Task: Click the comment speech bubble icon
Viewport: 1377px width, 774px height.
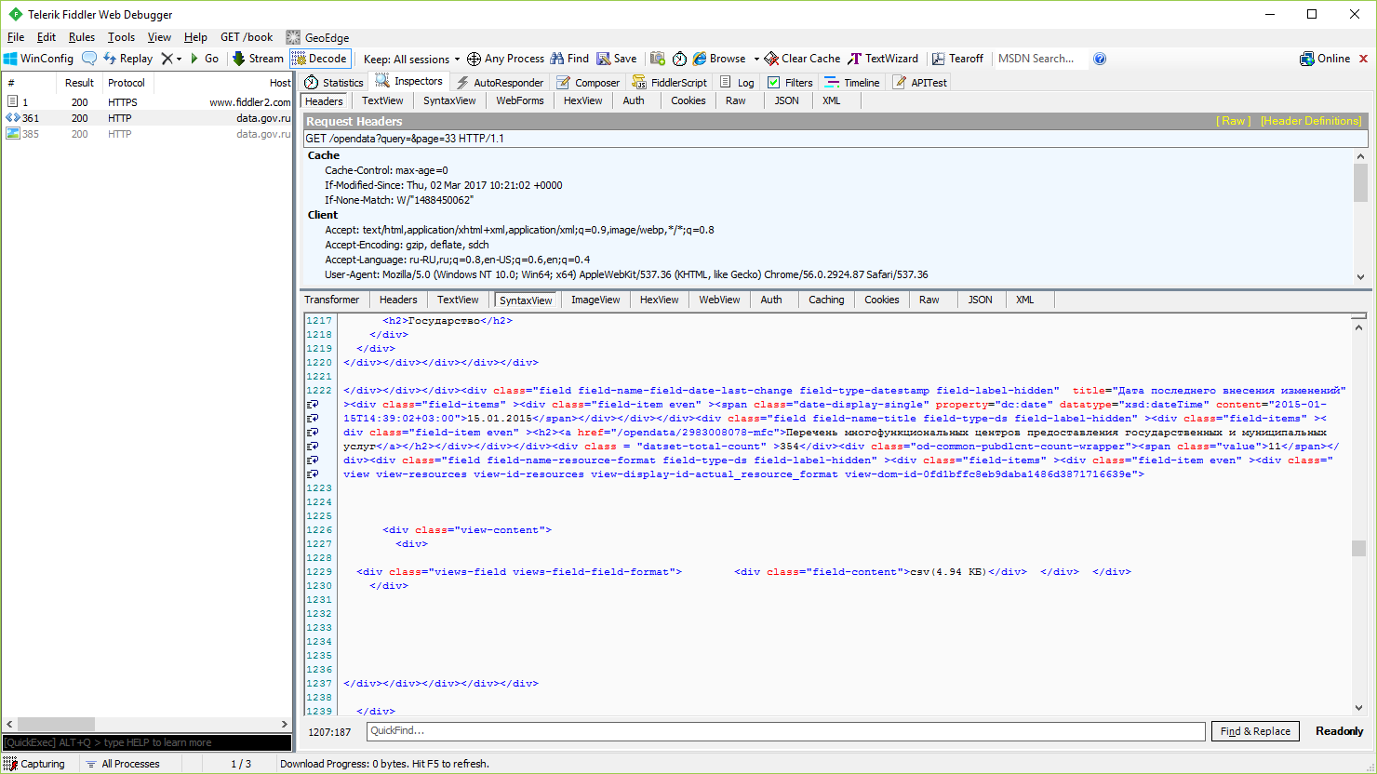Action: 89,59
